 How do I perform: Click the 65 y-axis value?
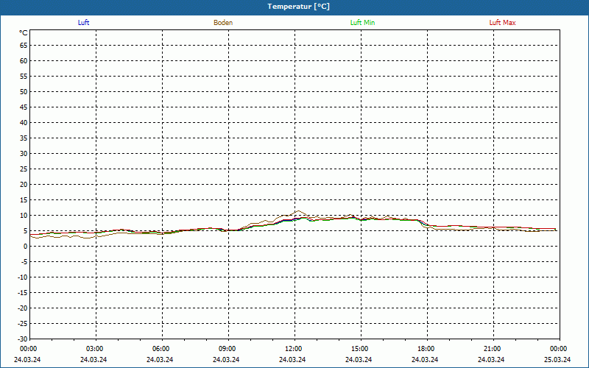point(24,46)
